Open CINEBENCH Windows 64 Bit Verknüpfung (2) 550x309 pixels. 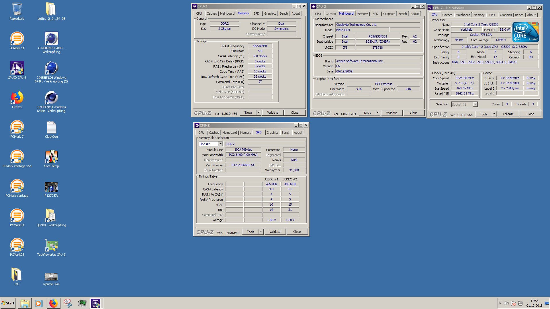click(x=51, y=72)
